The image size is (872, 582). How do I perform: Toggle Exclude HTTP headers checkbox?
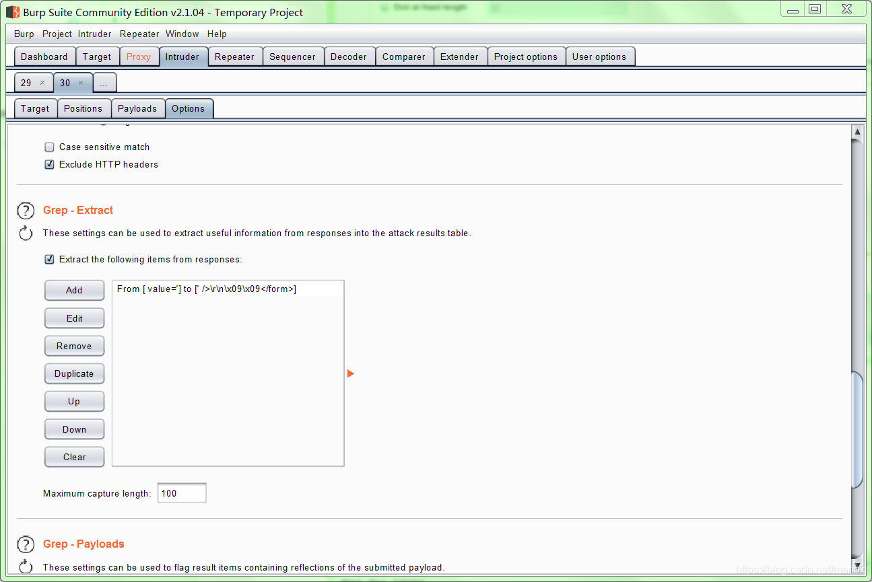[49, 164]
